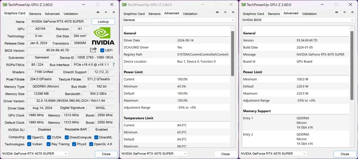Click Close button in Graphics Card window

pyautogui.click(x=106, y=154)
